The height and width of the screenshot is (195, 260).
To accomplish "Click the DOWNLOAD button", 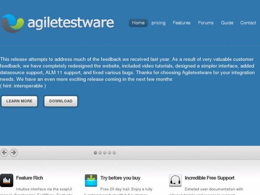I will (61, 101).
